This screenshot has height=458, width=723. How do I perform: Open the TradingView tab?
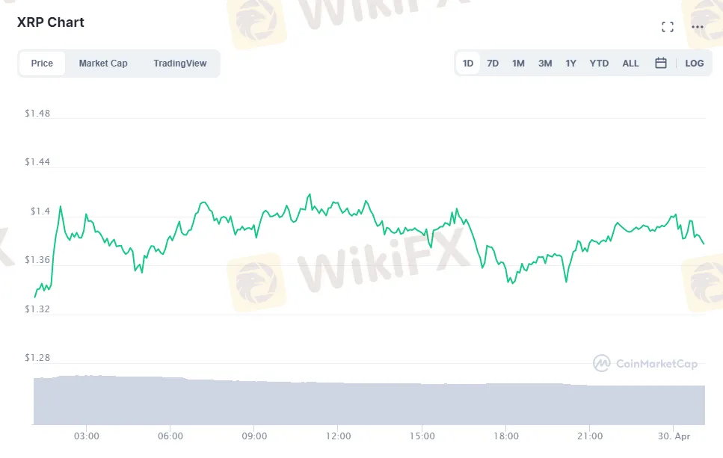[180, 64]
